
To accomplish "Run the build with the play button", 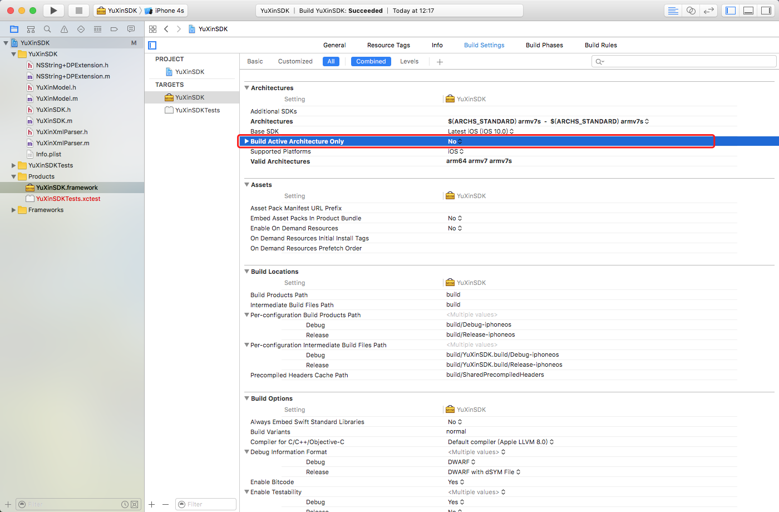I will tap(53, 11).
